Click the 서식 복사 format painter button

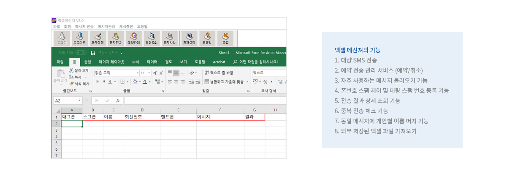point(79,84)
